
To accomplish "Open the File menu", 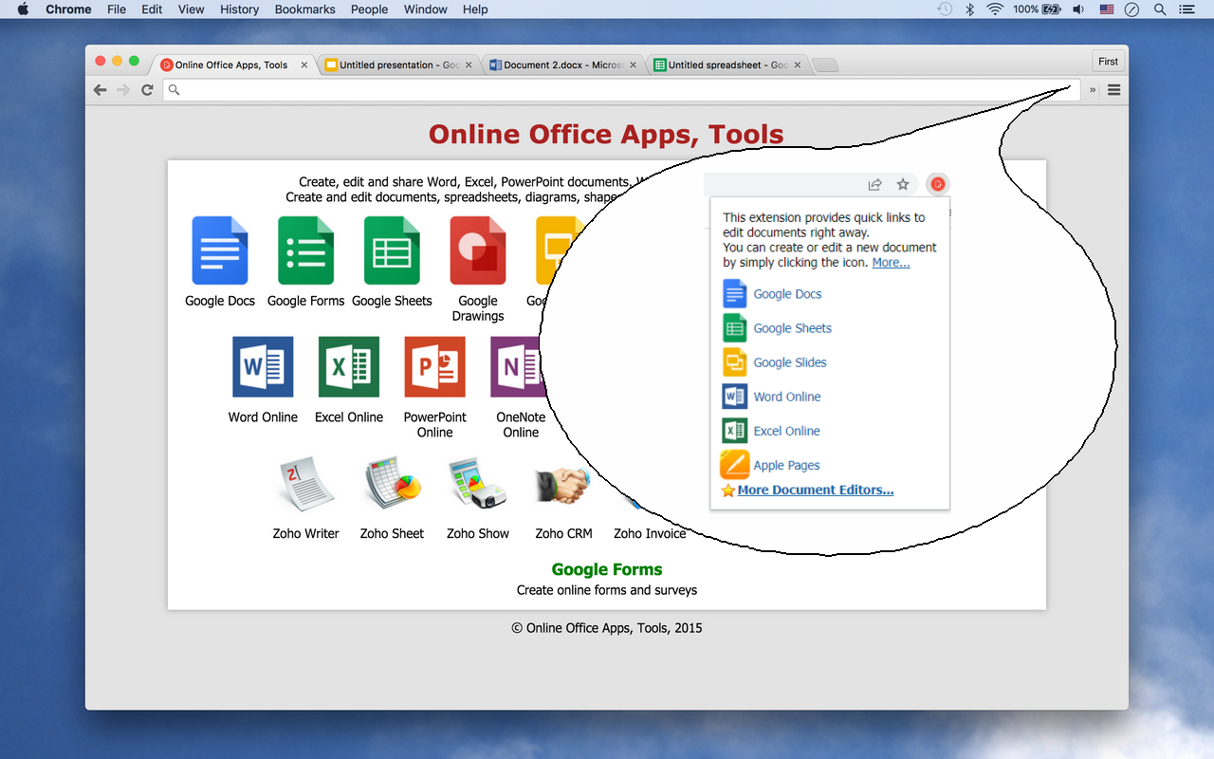I will (117, 9).
